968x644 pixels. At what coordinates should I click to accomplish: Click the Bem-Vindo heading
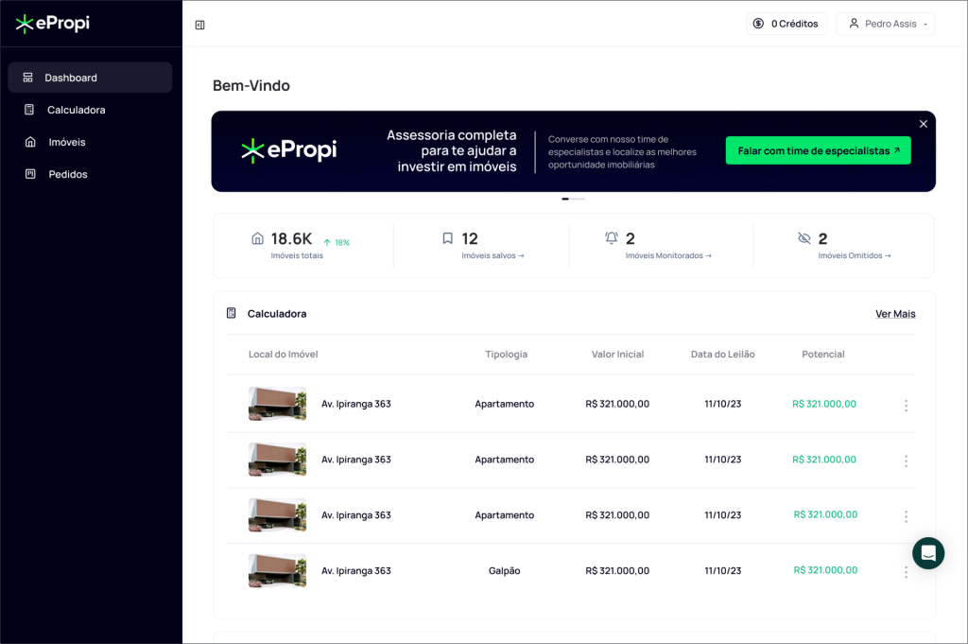251,85
